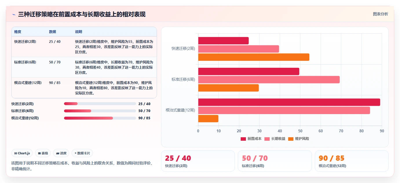Click 标准迁移 长期收益 bar in chart
This screenshot has width=400, height=183.
[269, 80]
